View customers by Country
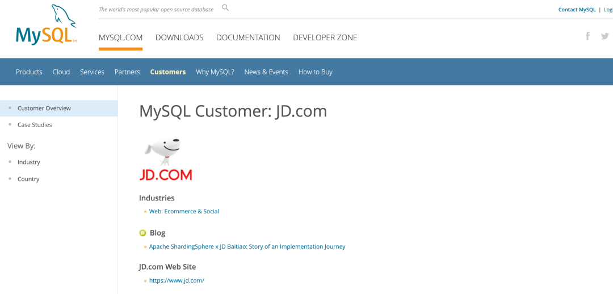Viewport: 613px width, 294px height. click(28, 179)
